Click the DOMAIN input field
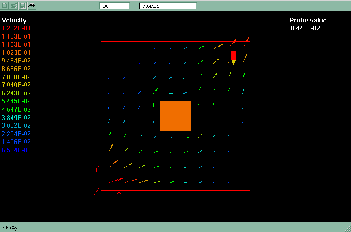Image resolution: width=351 pixels, height=232 pixels. (x=168, y=6)
